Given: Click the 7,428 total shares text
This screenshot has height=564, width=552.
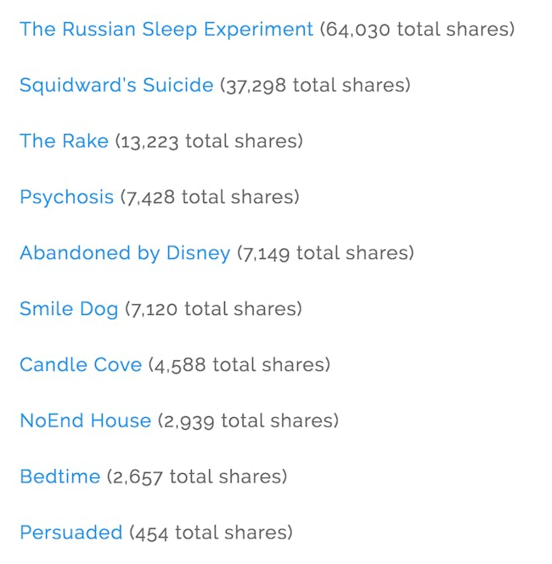Looking at the screenshot, I should (x=210, y=197).
